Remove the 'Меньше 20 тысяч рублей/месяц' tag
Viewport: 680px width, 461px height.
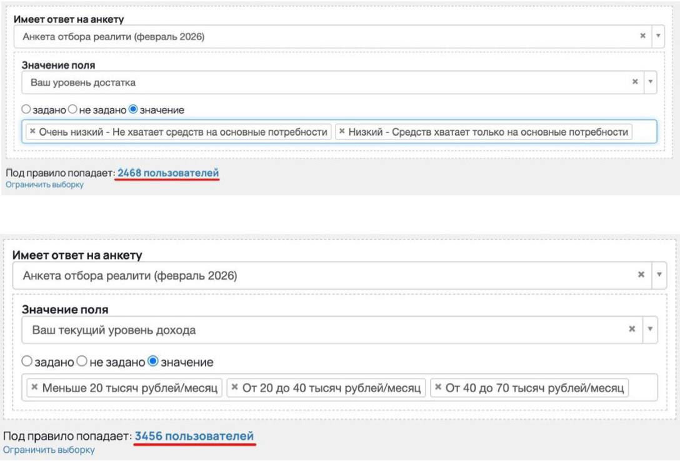click(35, 388)
